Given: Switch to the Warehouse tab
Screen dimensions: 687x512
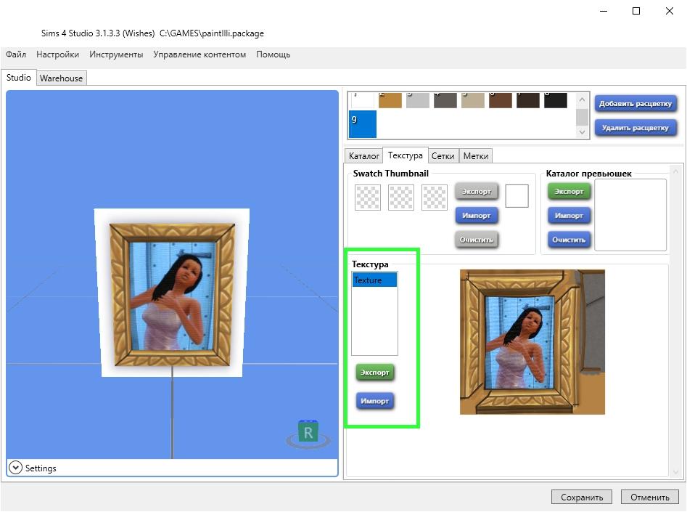Looking at the screenshot, I should (x=61, y=78).
